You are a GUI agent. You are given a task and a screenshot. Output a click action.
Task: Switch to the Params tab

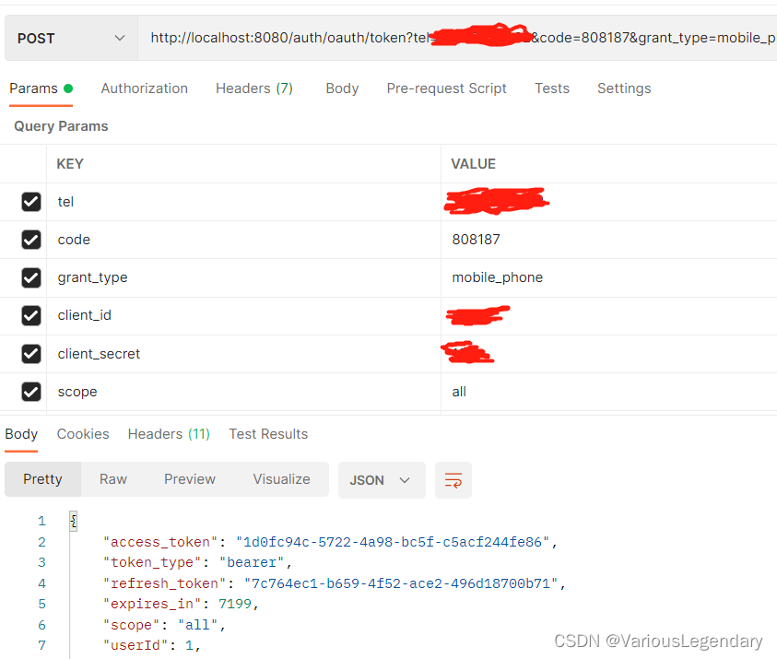tap(41, 88)
